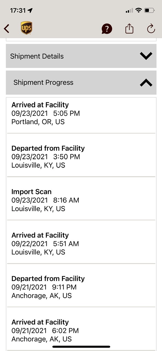Viewport: 162px width, 351px height.
Task: Expand Shipment Details chevron
Action: tap(146, 56)
